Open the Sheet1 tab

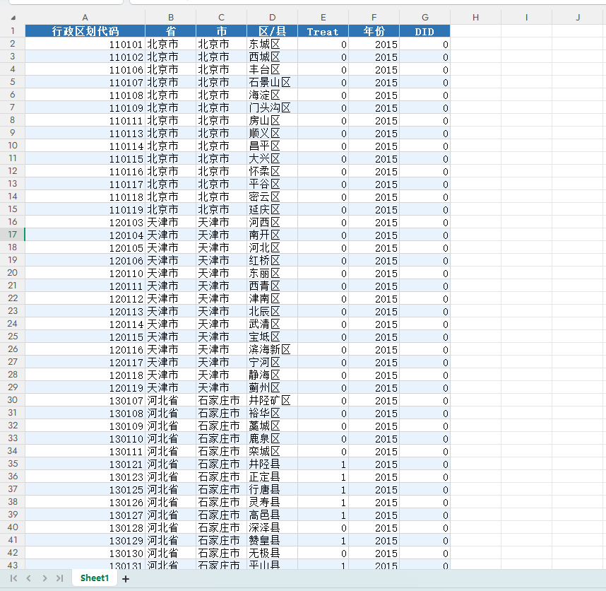pyautogui.click(x=95, y=578)
